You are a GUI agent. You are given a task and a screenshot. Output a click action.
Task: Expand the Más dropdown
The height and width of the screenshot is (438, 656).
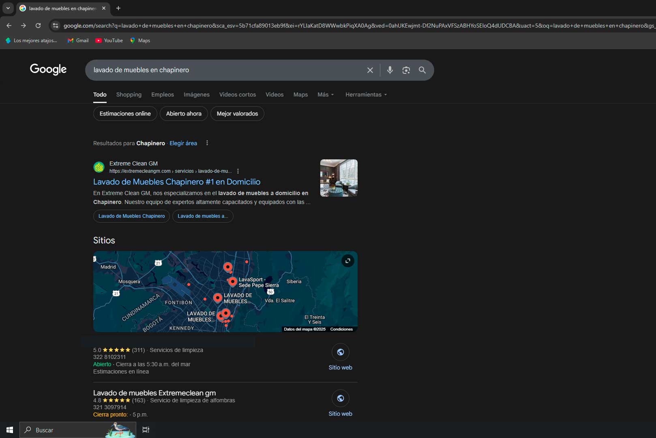pos(326,94)
